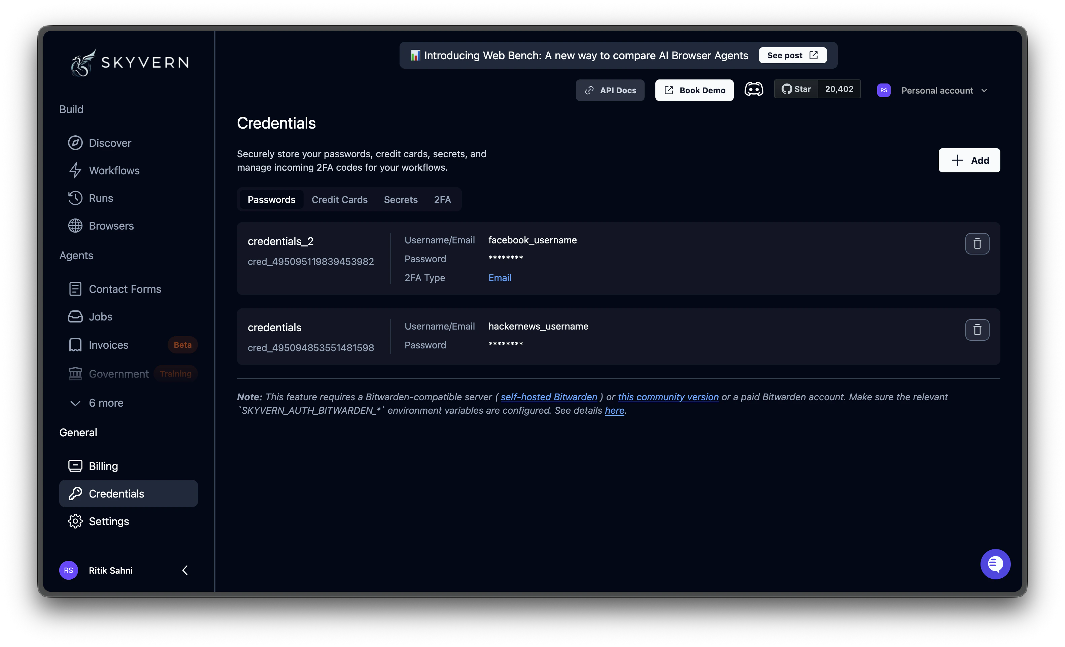Select Workflows in the sidebar

click(x=114, y=170)
